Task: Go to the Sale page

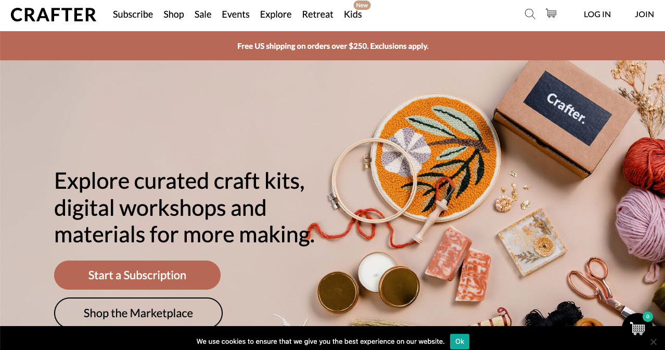Action: tap(203, 15)
